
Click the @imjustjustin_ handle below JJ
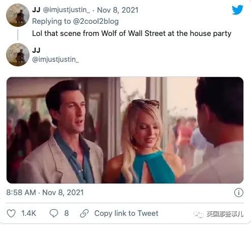pos(55,59)
